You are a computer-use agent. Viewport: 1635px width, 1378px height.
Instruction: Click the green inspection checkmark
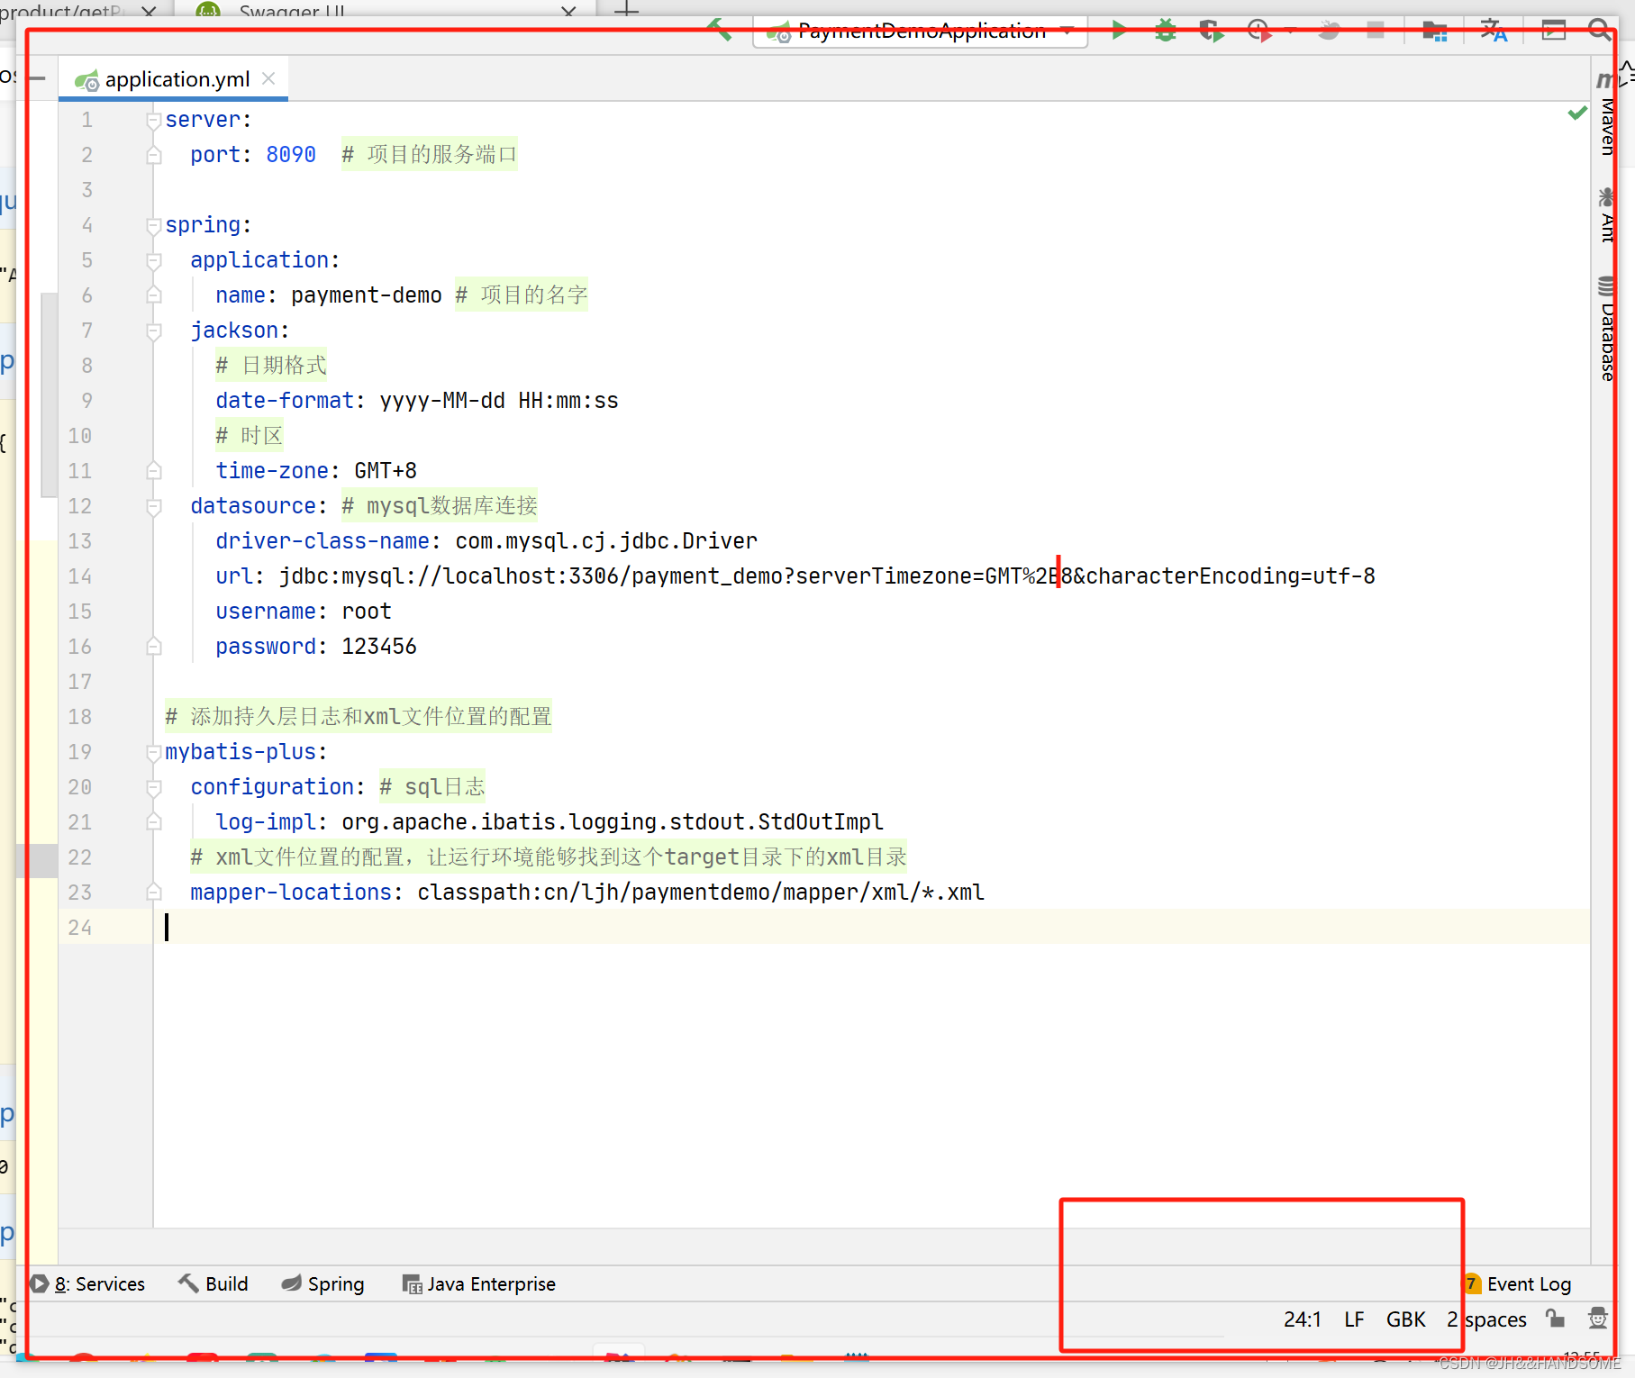click(1576, 113)
